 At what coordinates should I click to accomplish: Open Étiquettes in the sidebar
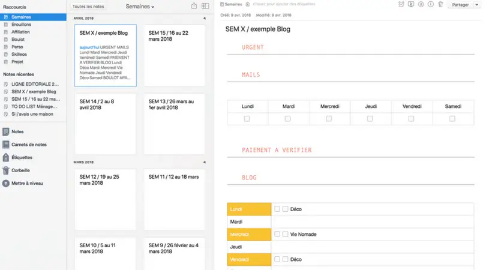(22, 157)
